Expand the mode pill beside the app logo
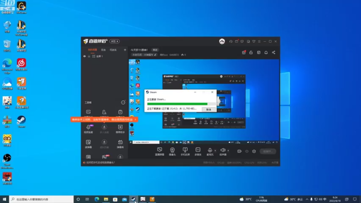 (x=114, y=41)
